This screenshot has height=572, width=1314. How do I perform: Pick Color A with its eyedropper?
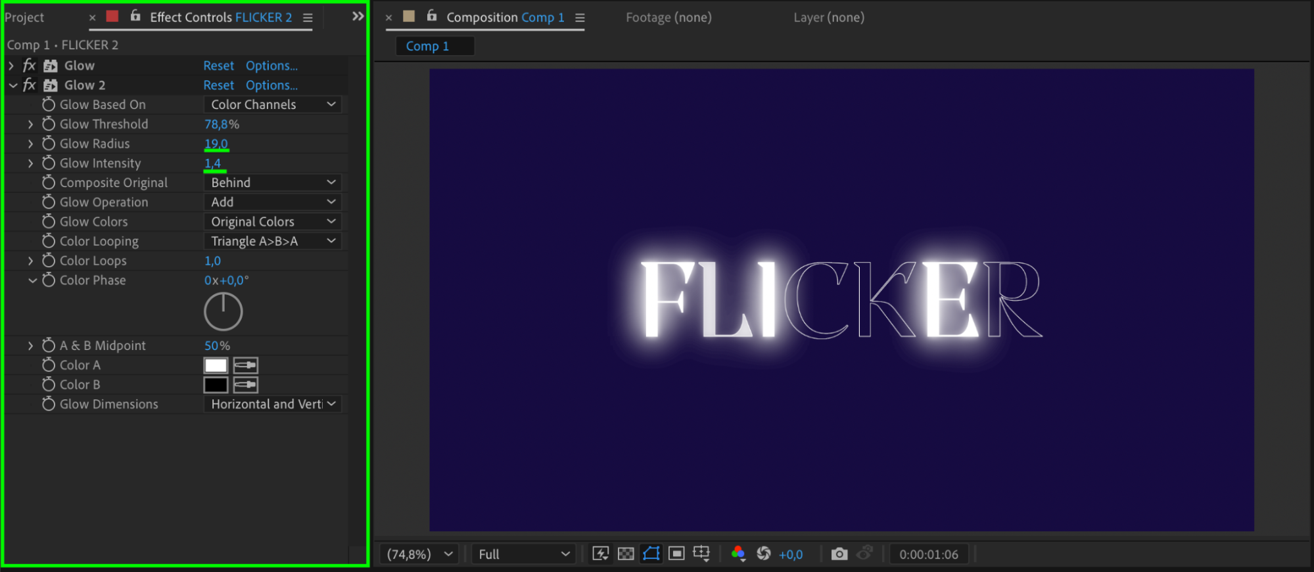coord(246,365)
